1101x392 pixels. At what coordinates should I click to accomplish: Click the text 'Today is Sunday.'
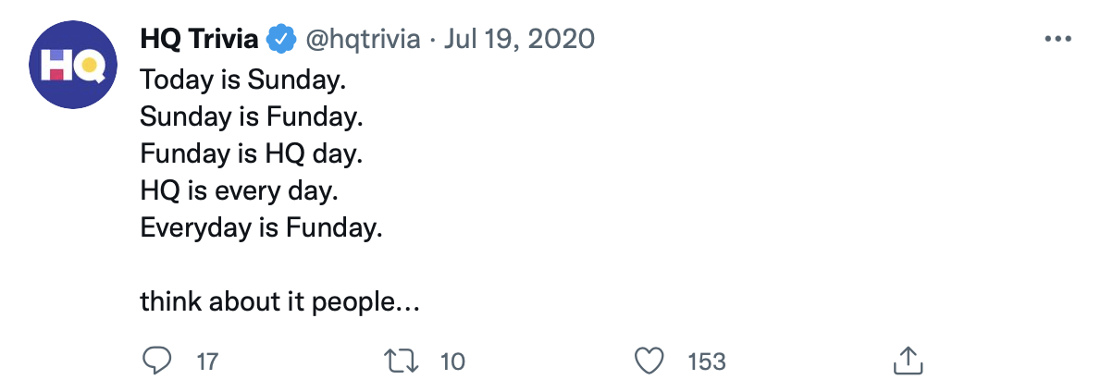[x=243, y=80]
